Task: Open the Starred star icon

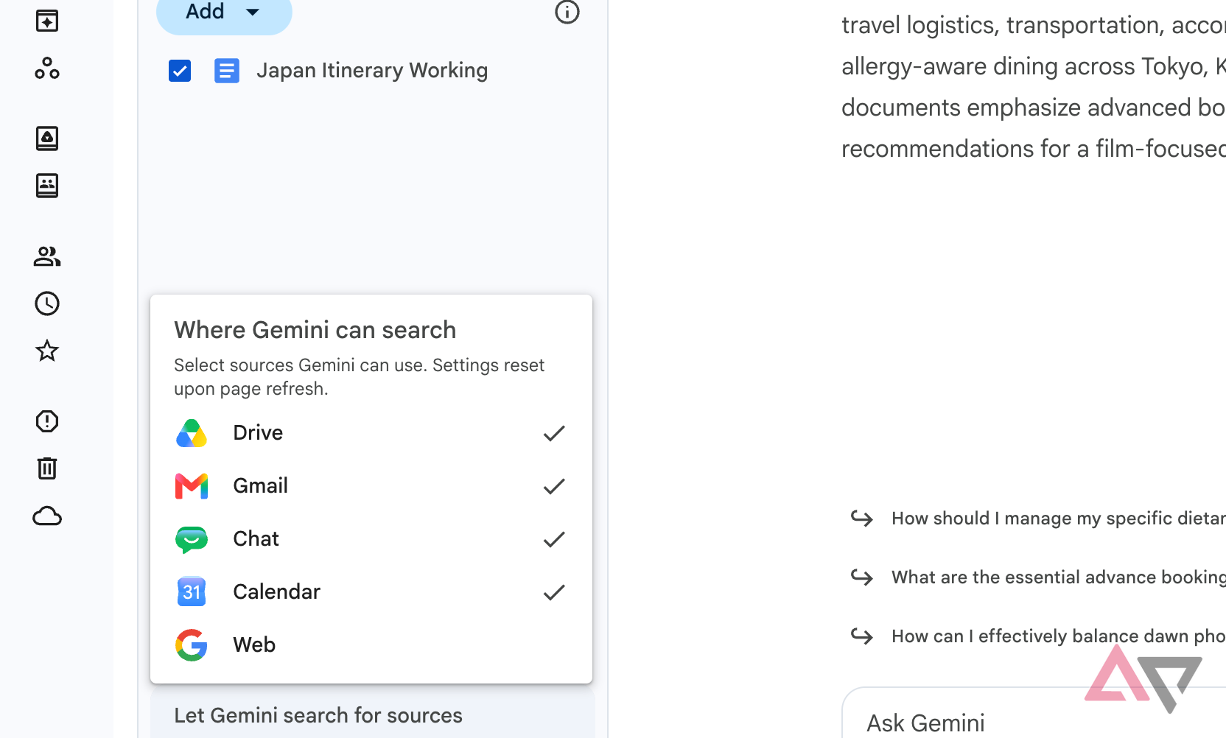Action: 47,351
